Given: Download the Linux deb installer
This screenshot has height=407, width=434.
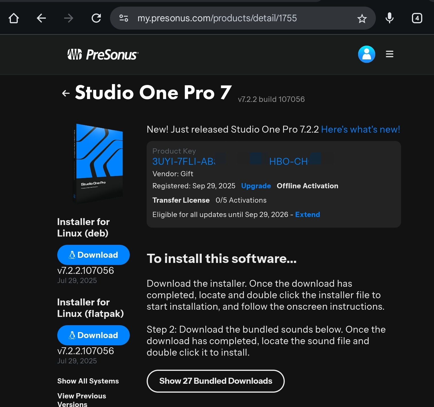Looking at the screenshot, I should (x=93, y=255).
